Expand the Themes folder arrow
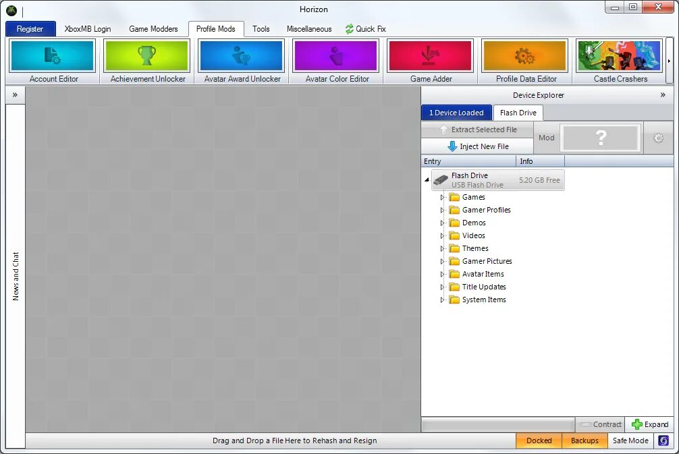679x454 pixels. (442, 248)
